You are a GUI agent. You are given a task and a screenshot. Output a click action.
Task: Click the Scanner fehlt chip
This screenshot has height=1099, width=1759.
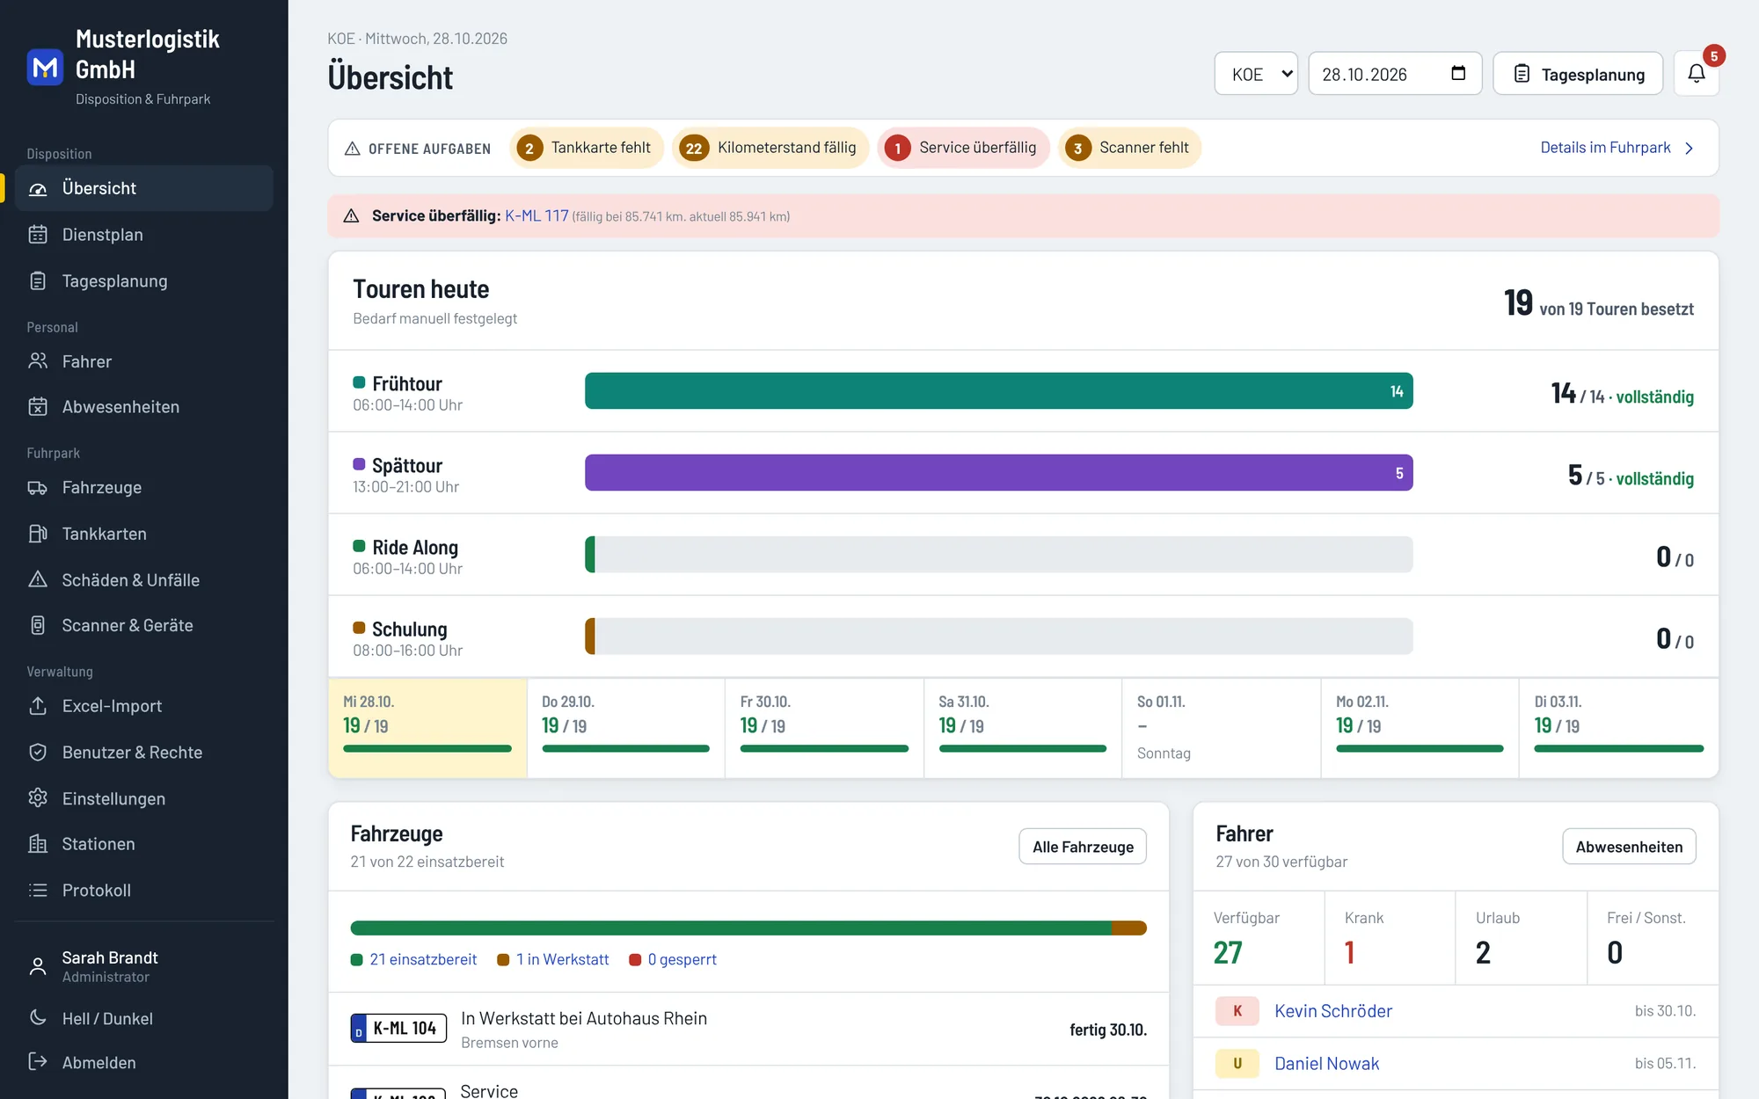click(1129, 148)
